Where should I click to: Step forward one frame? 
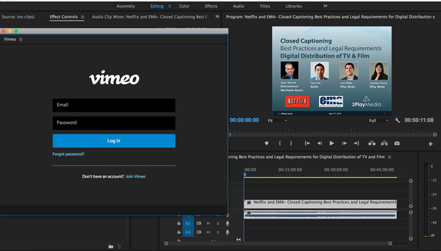(344, 143)
